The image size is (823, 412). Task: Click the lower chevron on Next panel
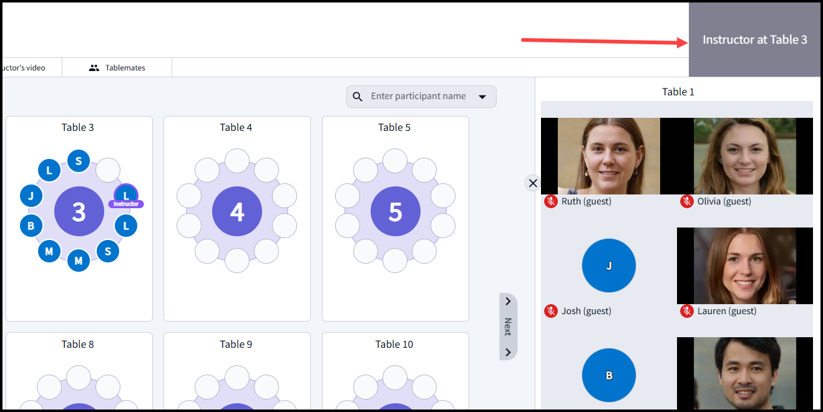(x=508, y=352)
